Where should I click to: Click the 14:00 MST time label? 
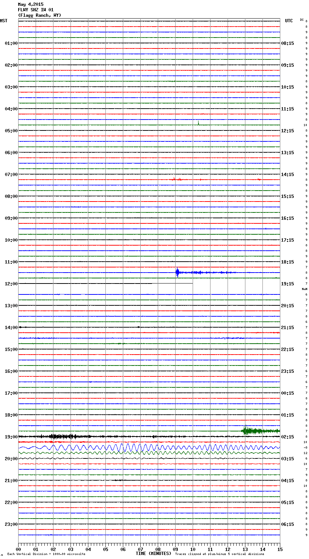[11, 328]
